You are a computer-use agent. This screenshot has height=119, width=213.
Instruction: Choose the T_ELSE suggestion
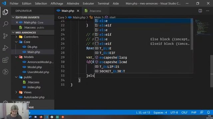point(143,48)
